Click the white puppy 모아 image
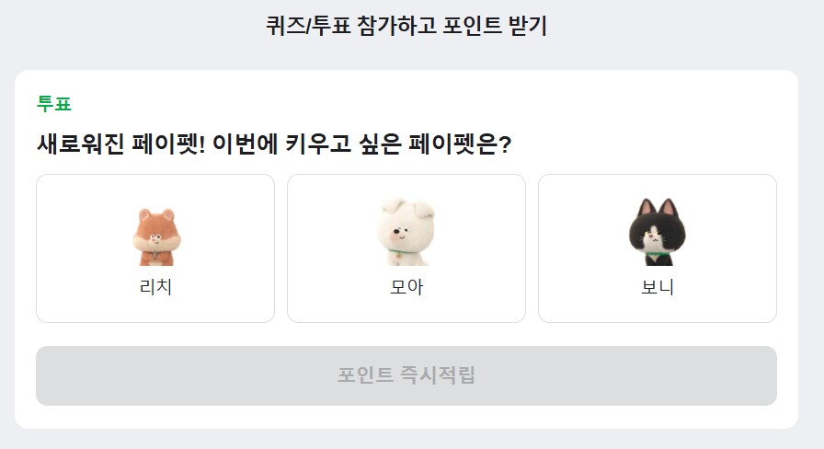The height and width of the screenshot is (449, 824). [406, 232]
